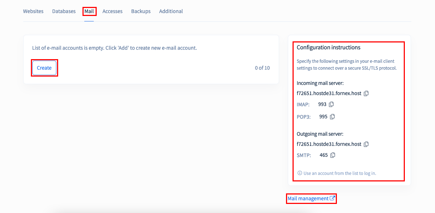Click the external link icon beside Mail management
Screen dimensions: 435x213
(333, 198)
